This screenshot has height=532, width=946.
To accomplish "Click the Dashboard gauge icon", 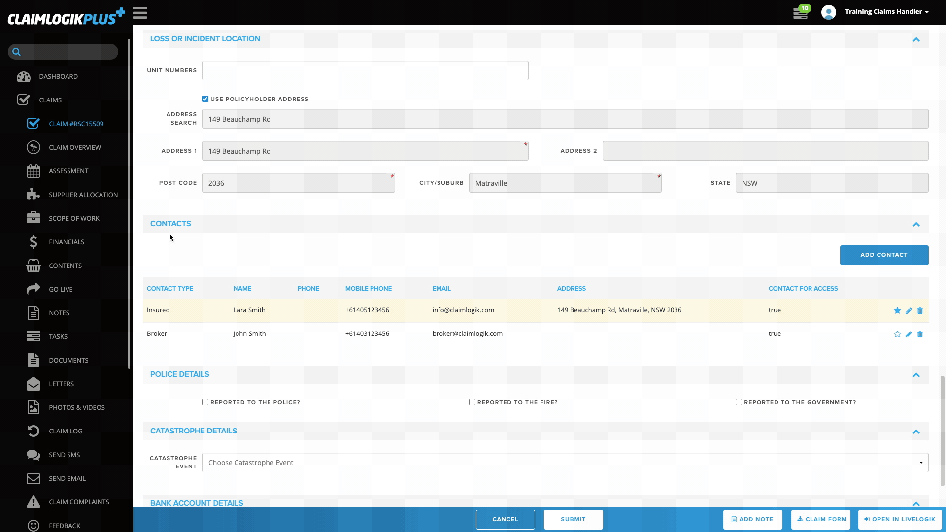I will [x=24, y=77].
